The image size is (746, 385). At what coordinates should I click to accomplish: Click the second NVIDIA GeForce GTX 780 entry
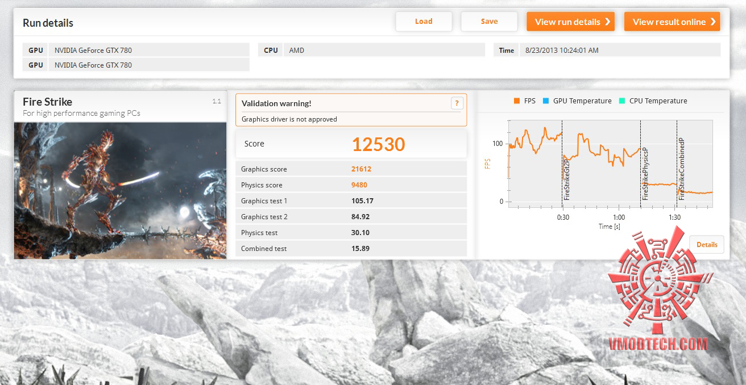[149, 65]
